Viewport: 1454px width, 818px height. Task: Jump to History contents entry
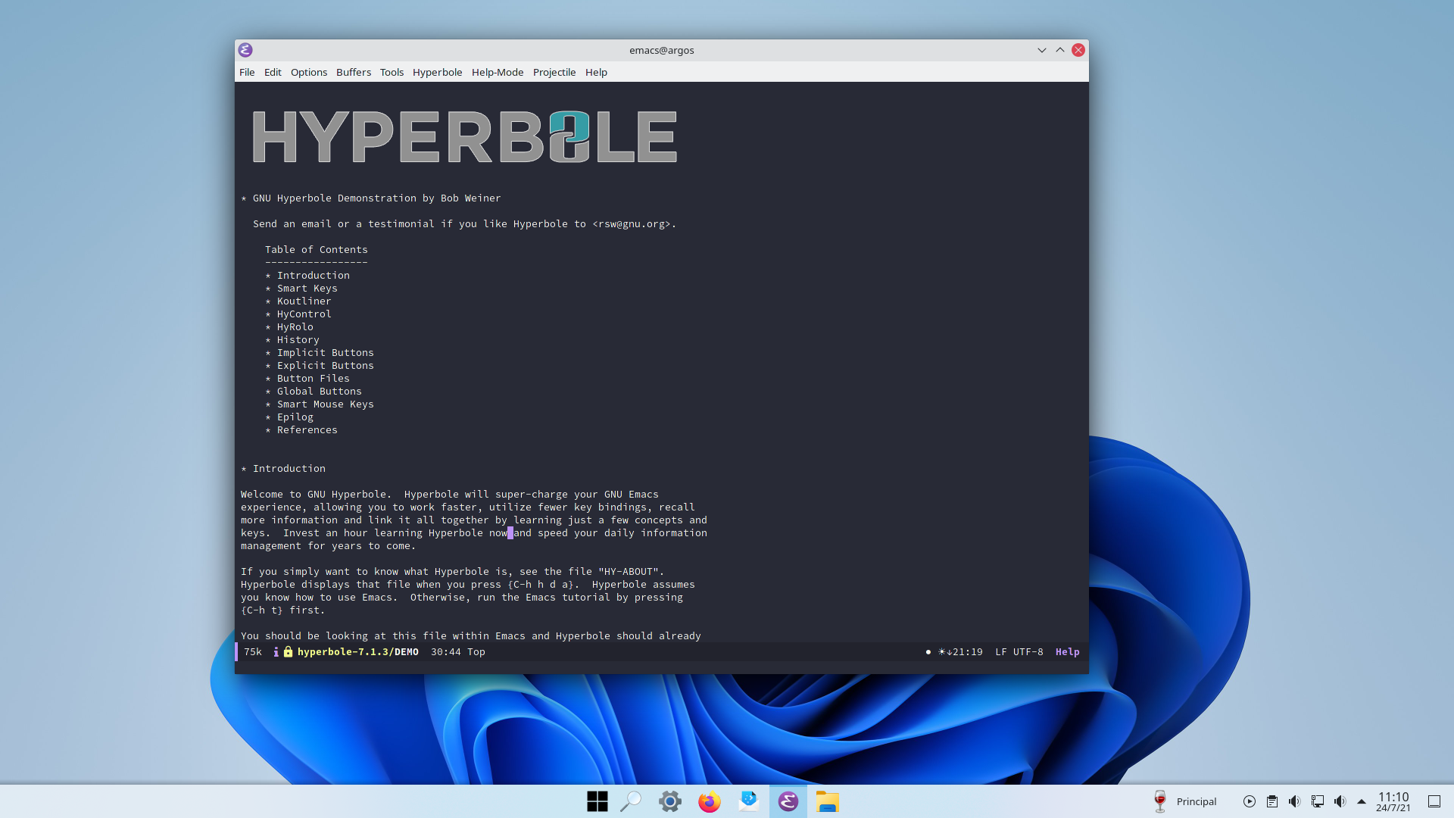298,340
